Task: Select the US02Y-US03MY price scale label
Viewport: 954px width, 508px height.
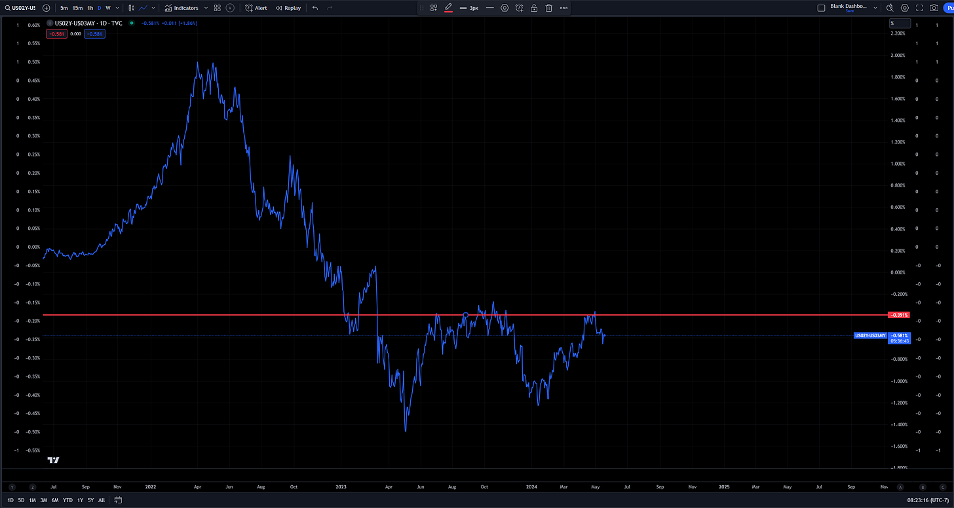Action: 870,335
